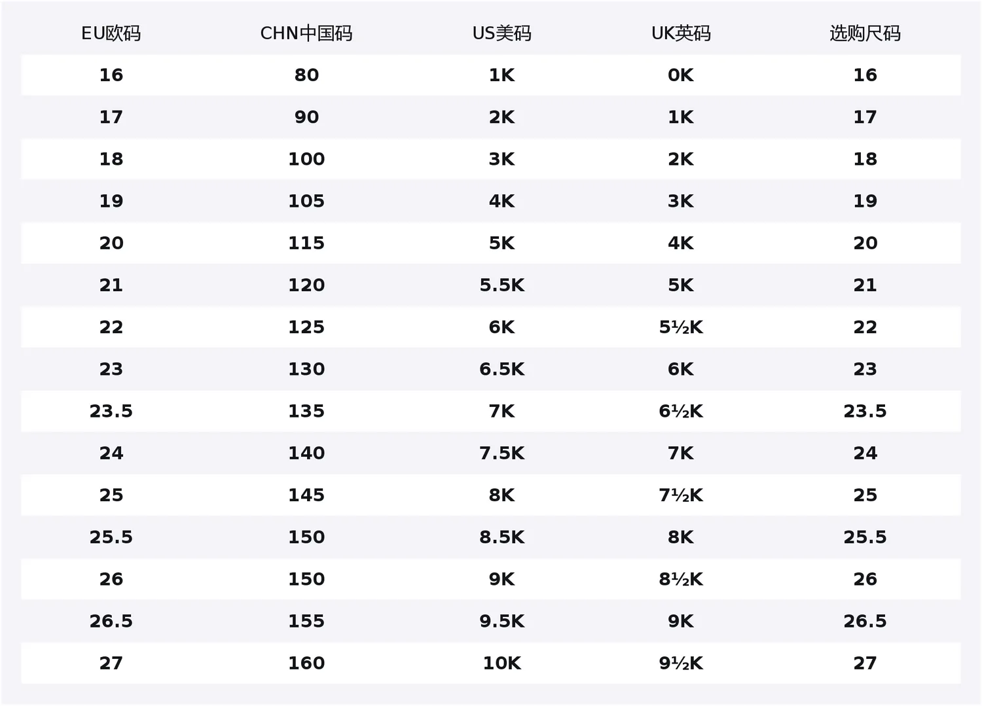This screenshot has width=982, height=706.
Task: Click the EU size 25.5 cell
Action: (x=111, y=537)
